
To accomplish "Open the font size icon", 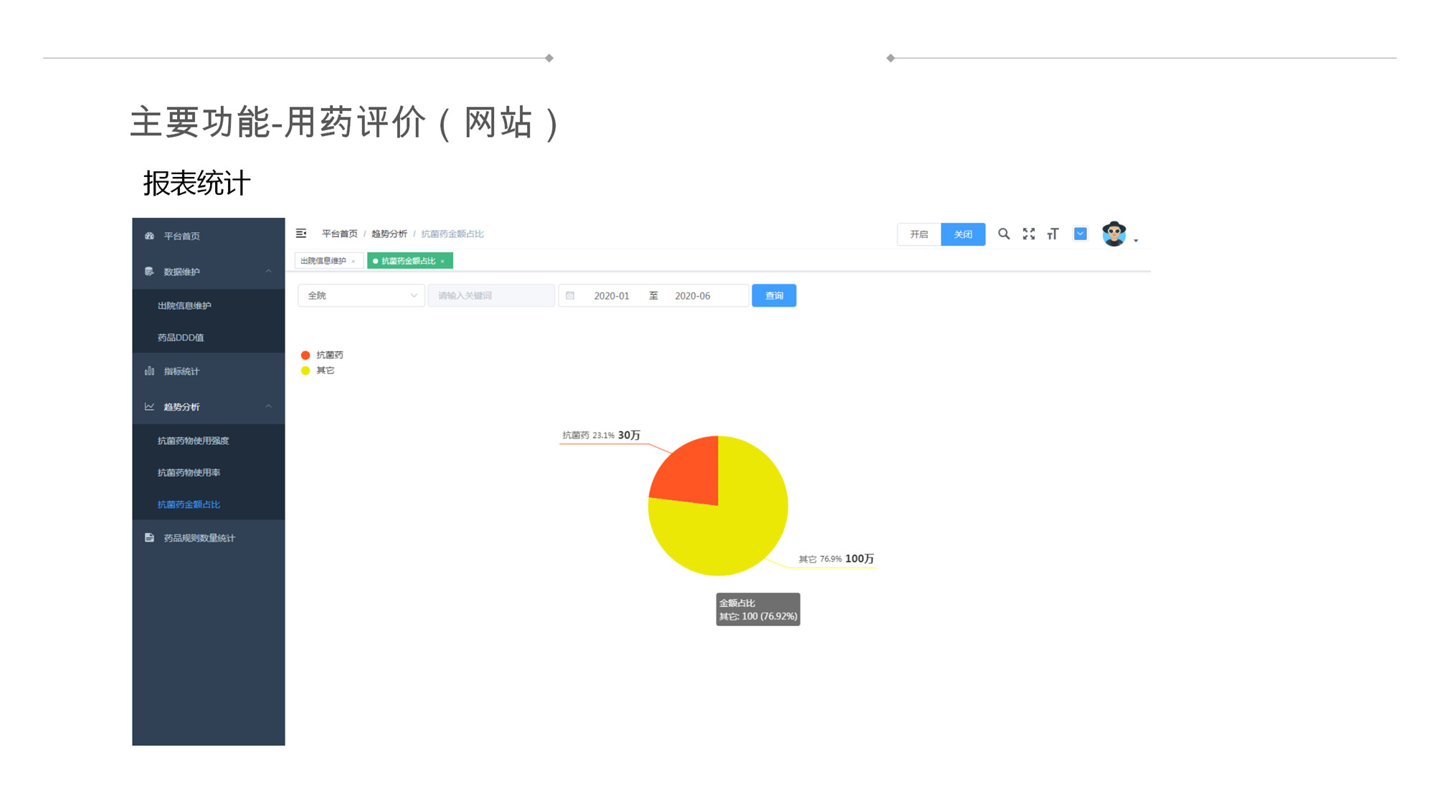I will coord(1053,234).
